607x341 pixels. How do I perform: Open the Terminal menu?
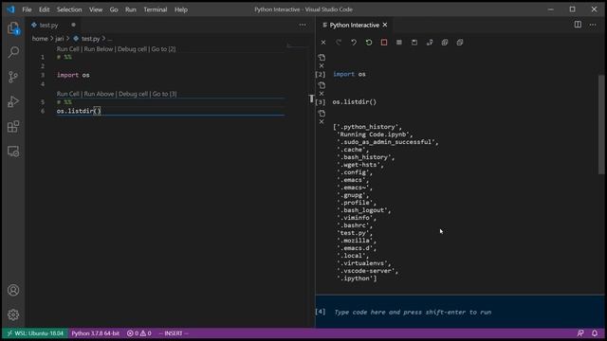pyautogui.click(x=156, y=9)
